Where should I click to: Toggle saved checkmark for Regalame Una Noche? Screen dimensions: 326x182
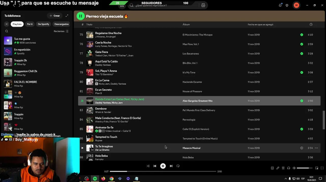(302, 35)
